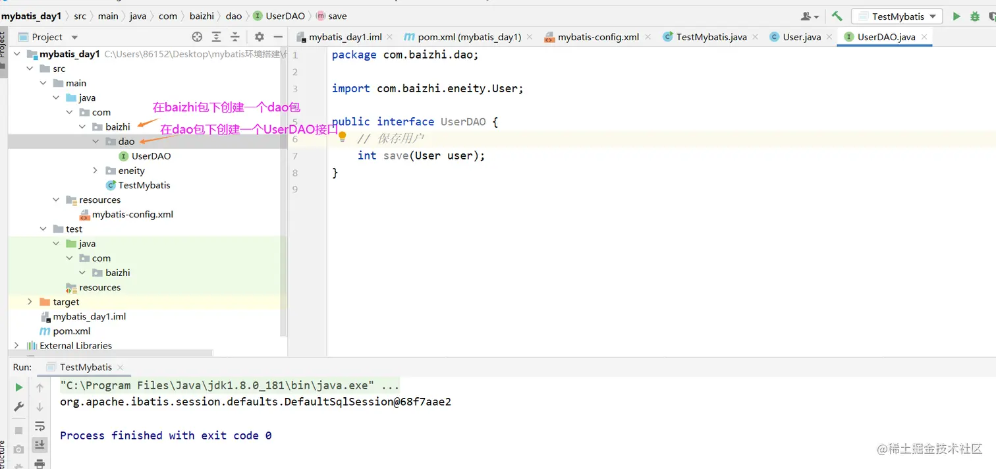Click the locate/select opened file icon
The width and height of the screenshot is (996, 469).
pos(197,37)
